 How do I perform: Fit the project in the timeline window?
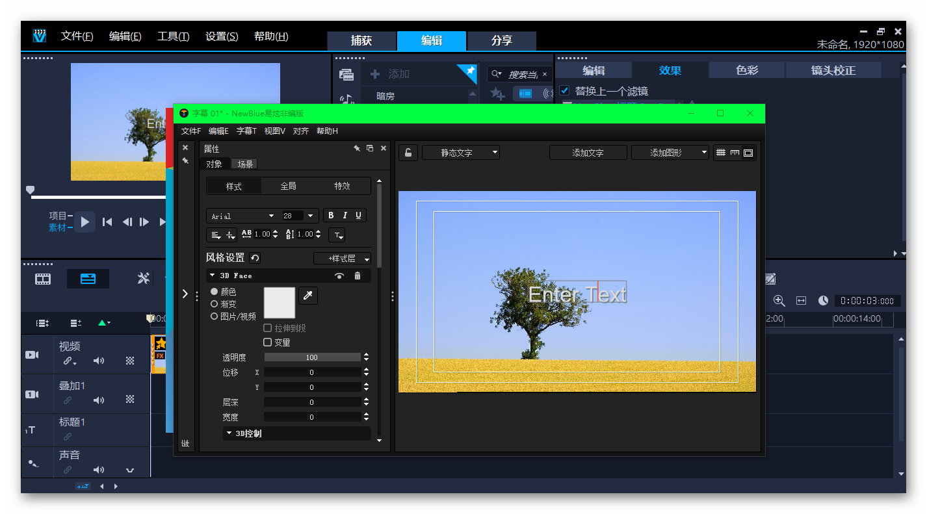point(801,301)
